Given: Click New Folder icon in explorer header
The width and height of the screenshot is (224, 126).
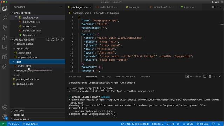Looking at the screenshot, I should (52, 40).
